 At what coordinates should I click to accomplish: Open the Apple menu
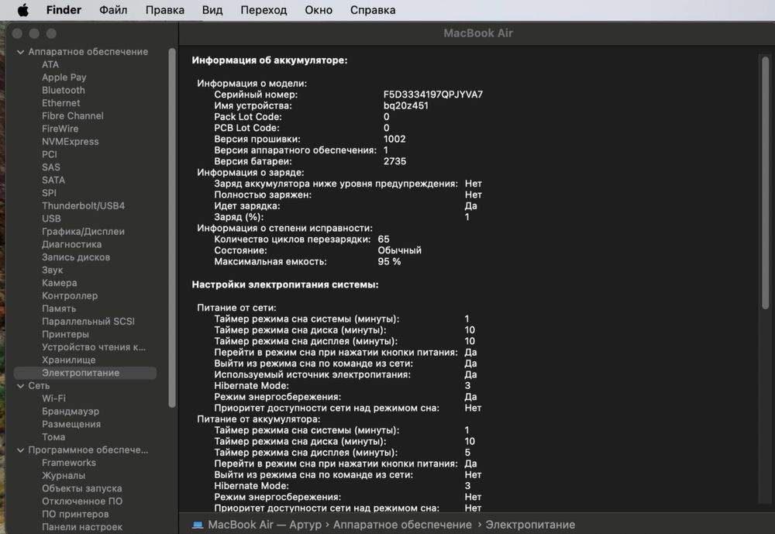pyautogui.click(x=22, y=10)
